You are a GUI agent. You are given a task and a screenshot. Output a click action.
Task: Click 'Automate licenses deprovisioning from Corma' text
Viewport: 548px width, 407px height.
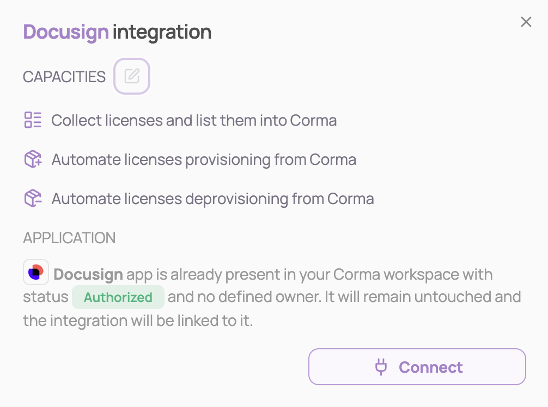pos(212,199)
